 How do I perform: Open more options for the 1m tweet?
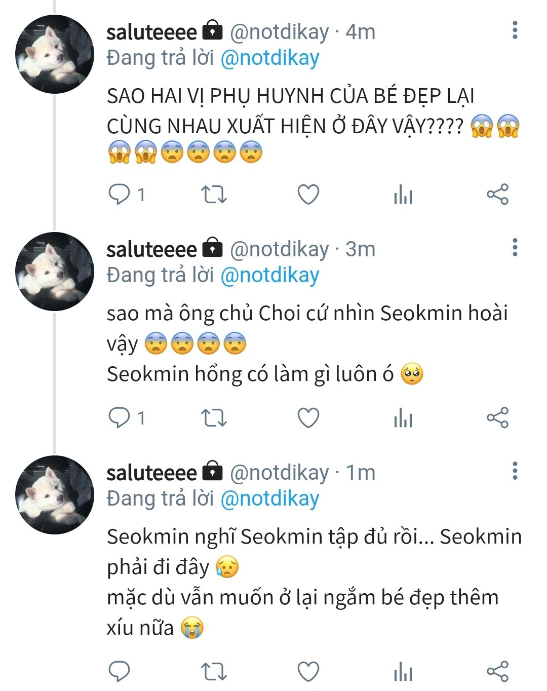[515, 471]
